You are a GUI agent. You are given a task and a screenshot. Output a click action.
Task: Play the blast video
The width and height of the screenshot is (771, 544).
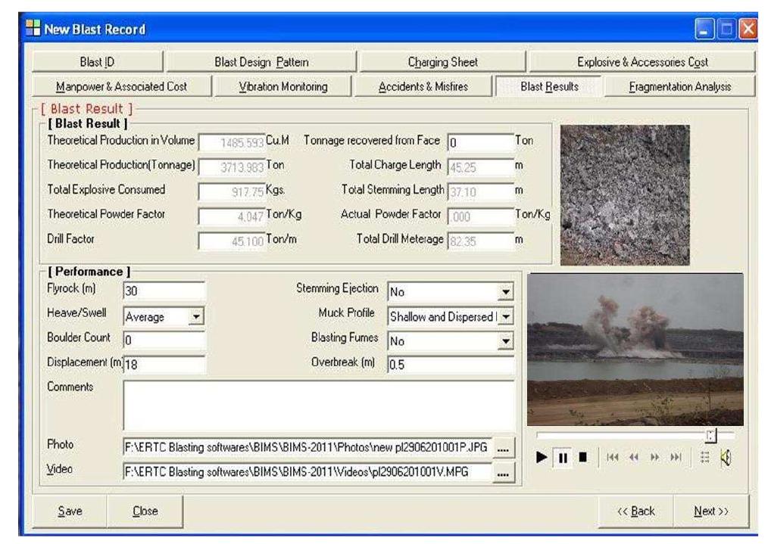[x=541, y=458]
